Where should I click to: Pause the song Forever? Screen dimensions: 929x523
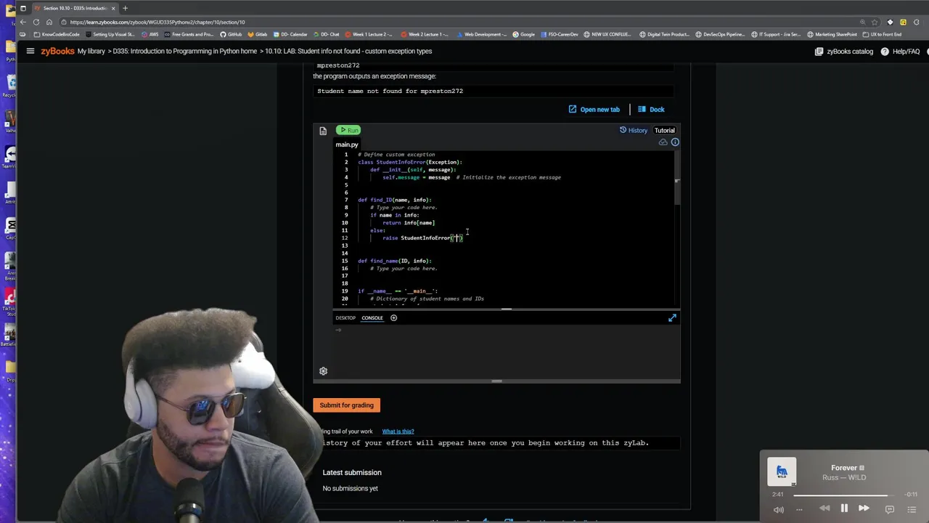click(x=844, y=508)
